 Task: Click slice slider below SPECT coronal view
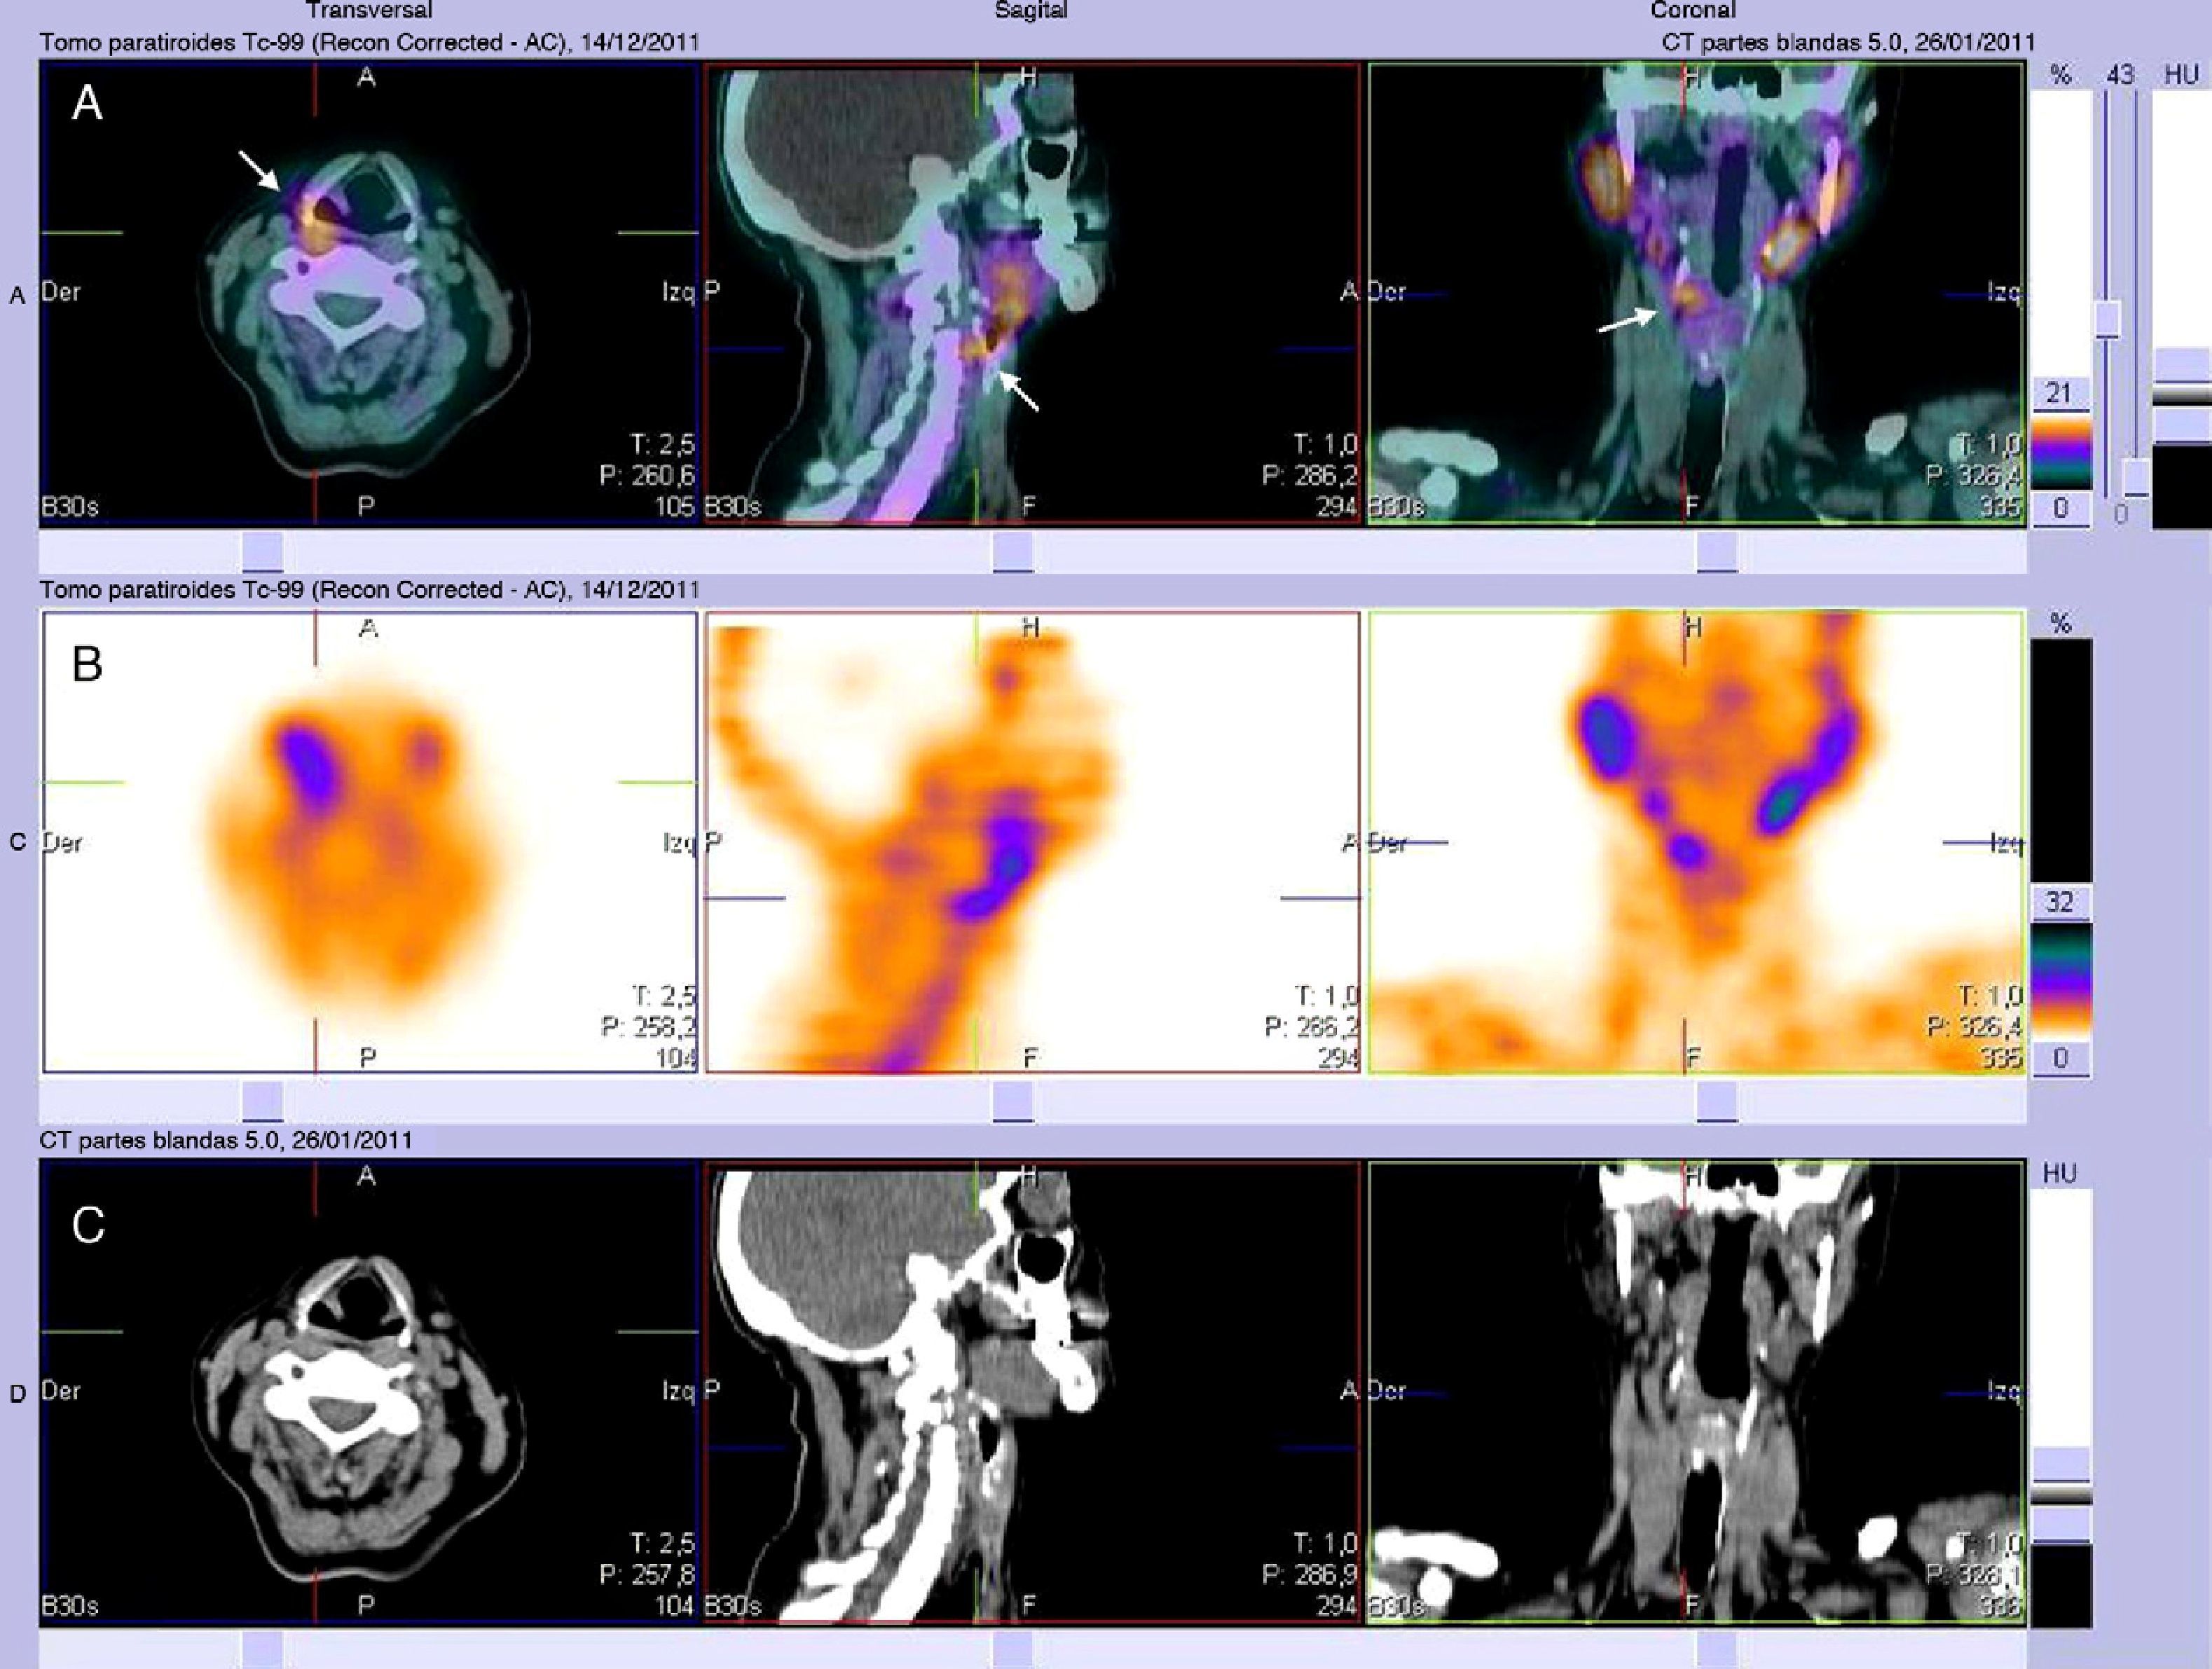(x=1716, y=1102)
